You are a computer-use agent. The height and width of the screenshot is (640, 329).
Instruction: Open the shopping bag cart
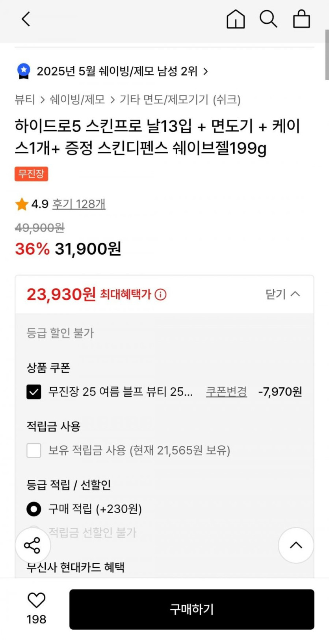pyautogui.click(x=301, y=19)
